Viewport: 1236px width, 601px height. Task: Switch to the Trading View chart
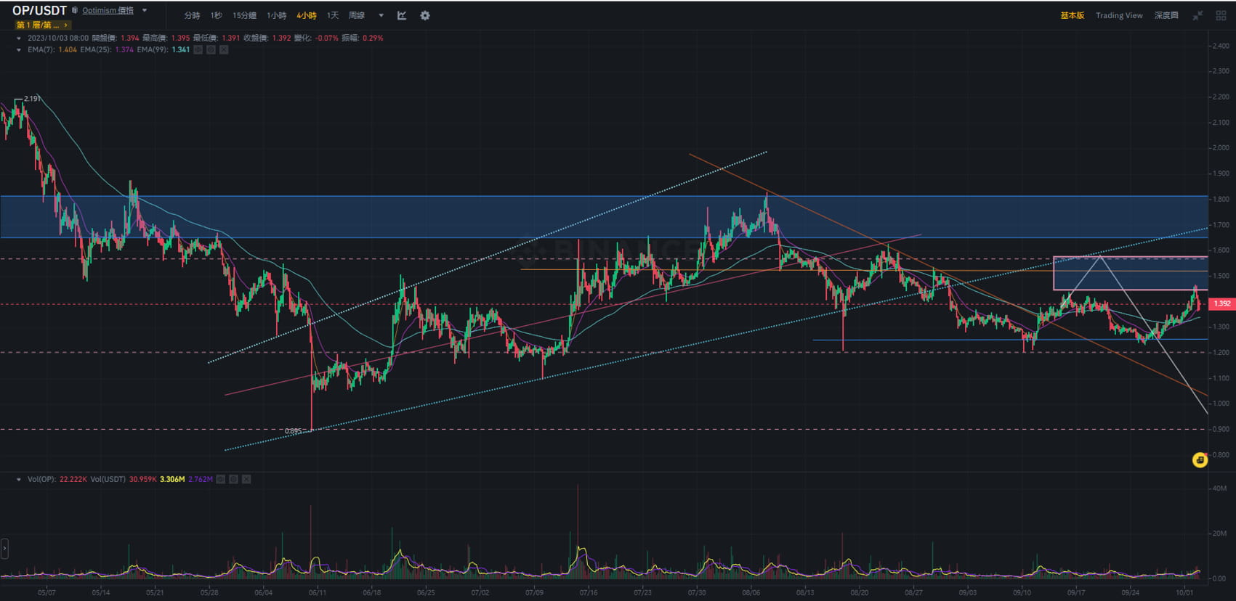click(1119, 15)
